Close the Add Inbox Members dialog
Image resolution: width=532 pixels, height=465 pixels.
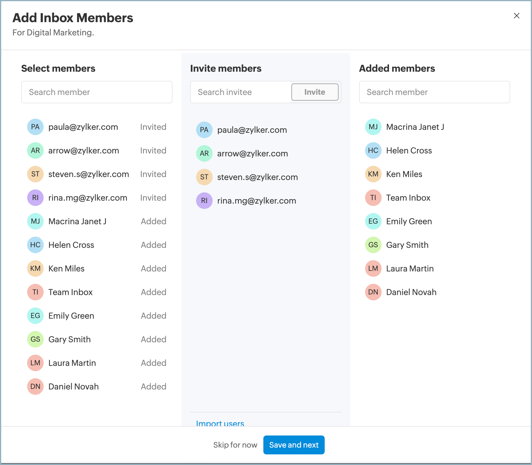pyautogui.click(x=516, y=16)
